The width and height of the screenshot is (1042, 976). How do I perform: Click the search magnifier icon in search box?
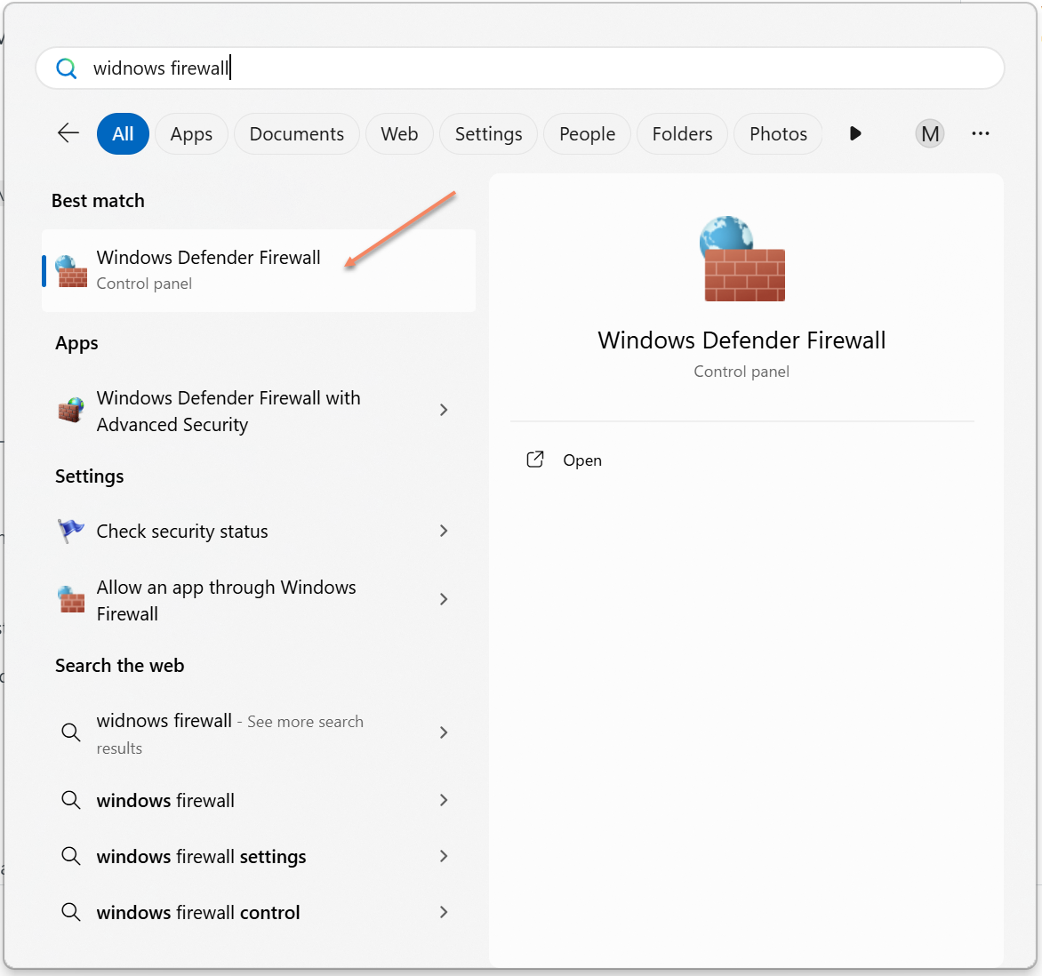coord(67,68)
